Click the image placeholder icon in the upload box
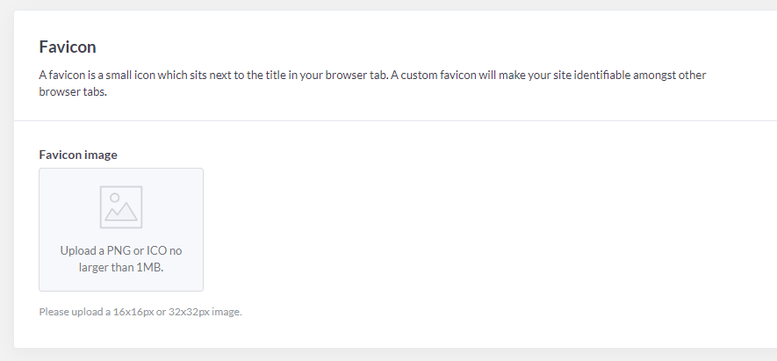The height and width of the screenshot is (361, 777). 121,207
